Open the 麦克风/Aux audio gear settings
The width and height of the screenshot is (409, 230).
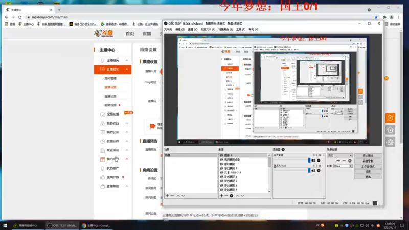coord(319,171)
